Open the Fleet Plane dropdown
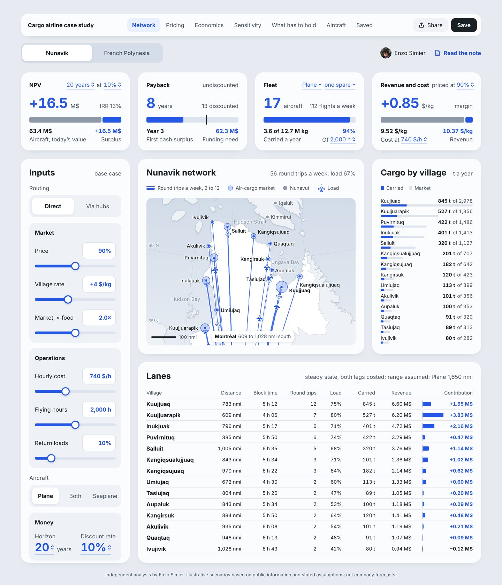The width and height of the screenshot is (502, 585). [312, 85]
